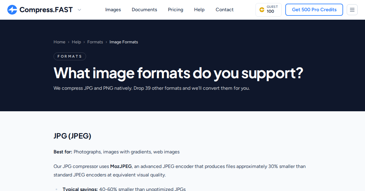Image resolution: width=365 pixels, height=191 pixels.
Task: Click the JPG (JPEG) section heading
Action: [x=72, y=136]
